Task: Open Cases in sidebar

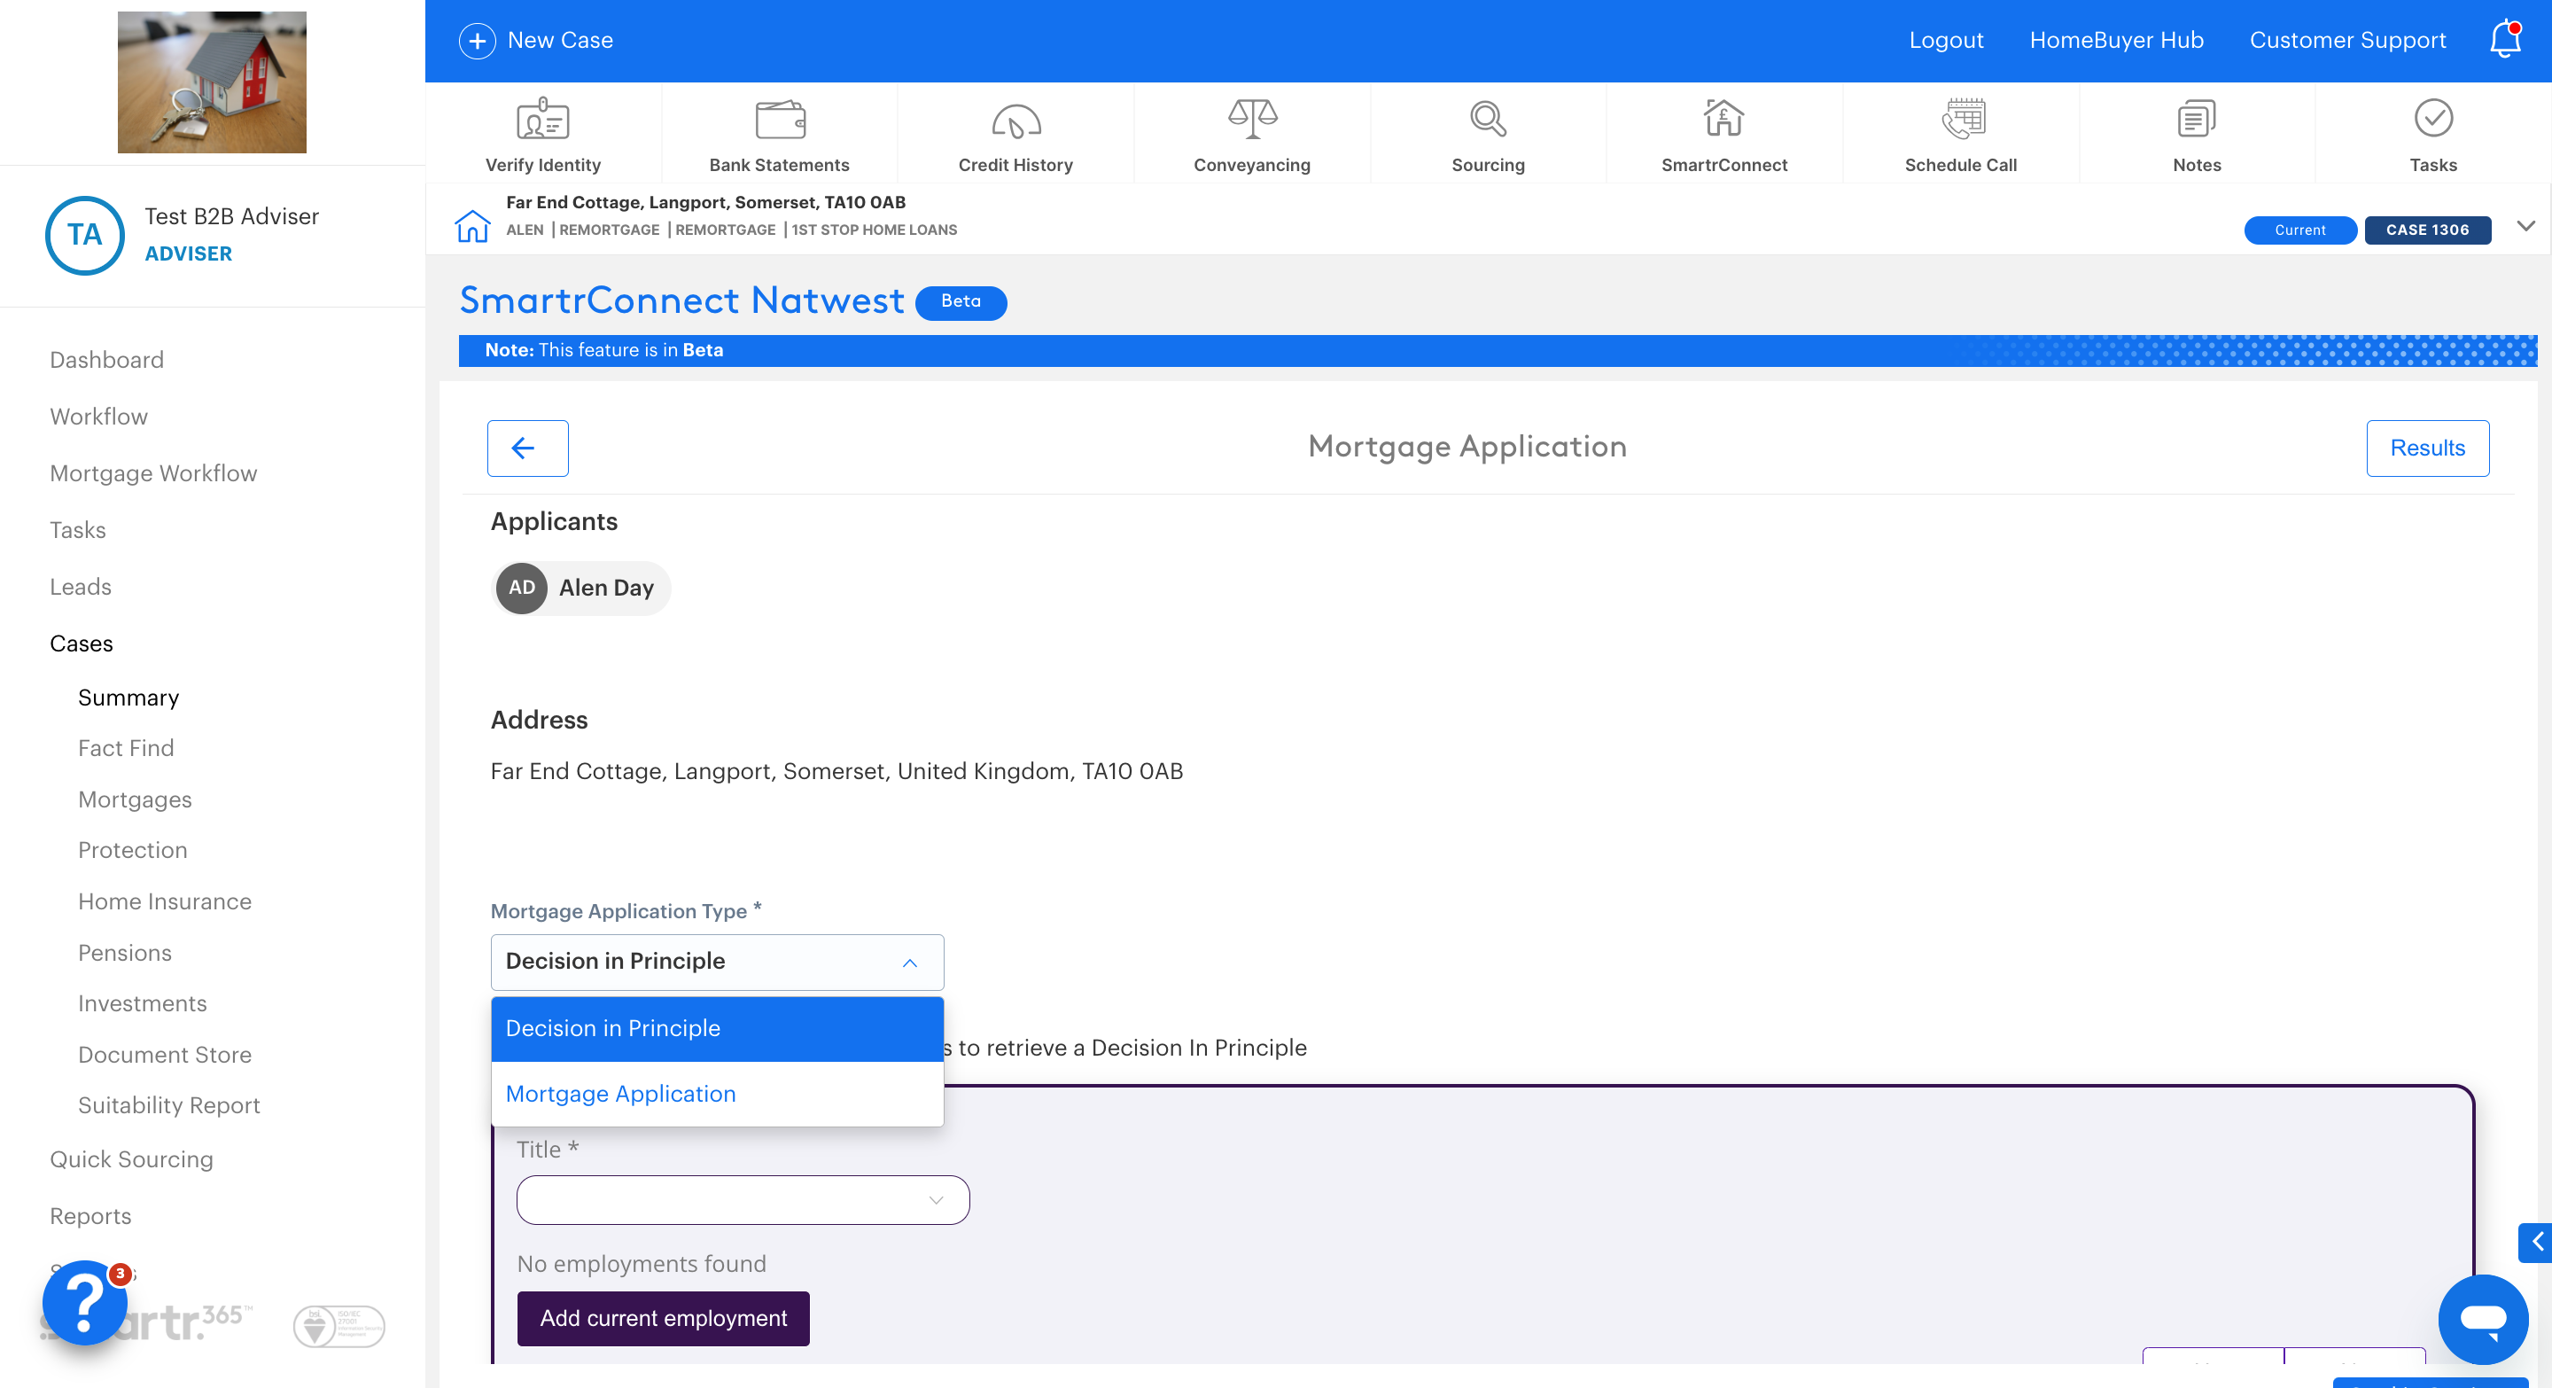Action: pyautogui.click(x=82, y=643)
